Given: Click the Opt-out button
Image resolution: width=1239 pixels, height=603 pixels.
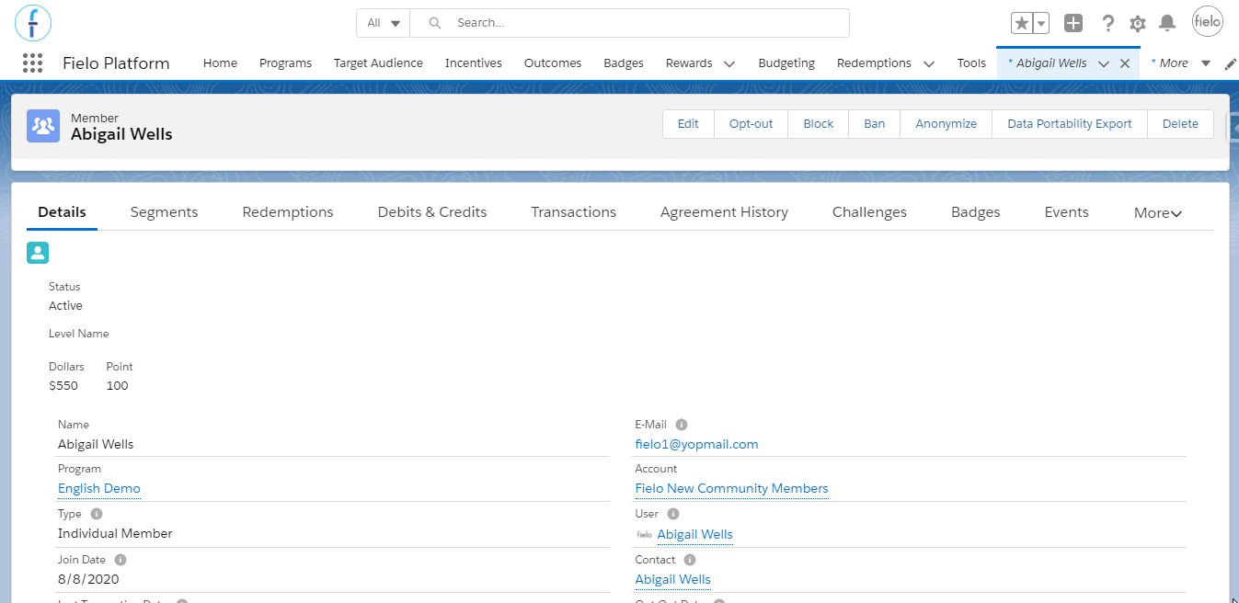Looking at the screenshot, I should pyautogui.click(x=751, y=124).
